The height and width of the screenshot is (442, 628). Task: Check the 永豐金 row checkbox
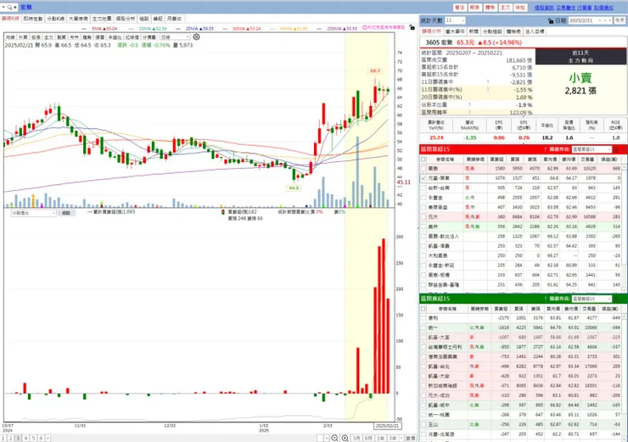423,198
